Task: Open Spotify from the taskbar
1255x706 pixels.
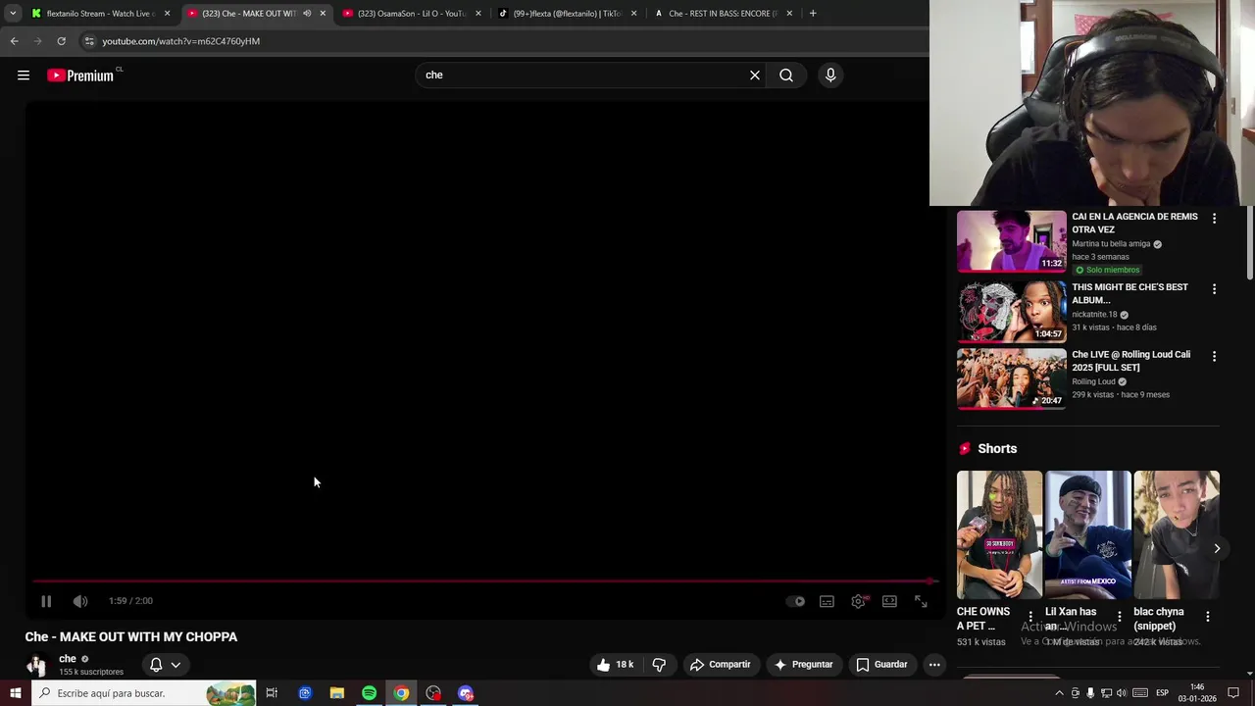Action: [x=369, y=693]
